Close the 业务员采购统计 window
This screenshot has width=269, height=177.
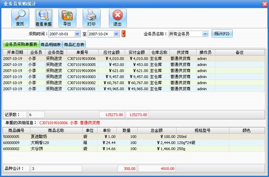[265, 4]
